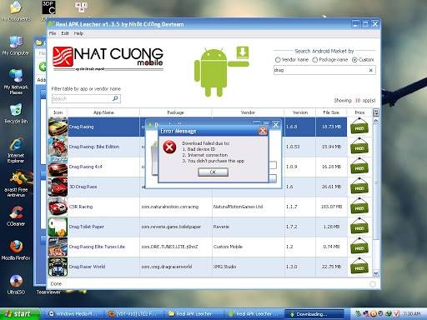This screenshot has height=320, width=427.
Task: Open the Mozilla Firefox desktop icon
Action: tap(16, 249)
